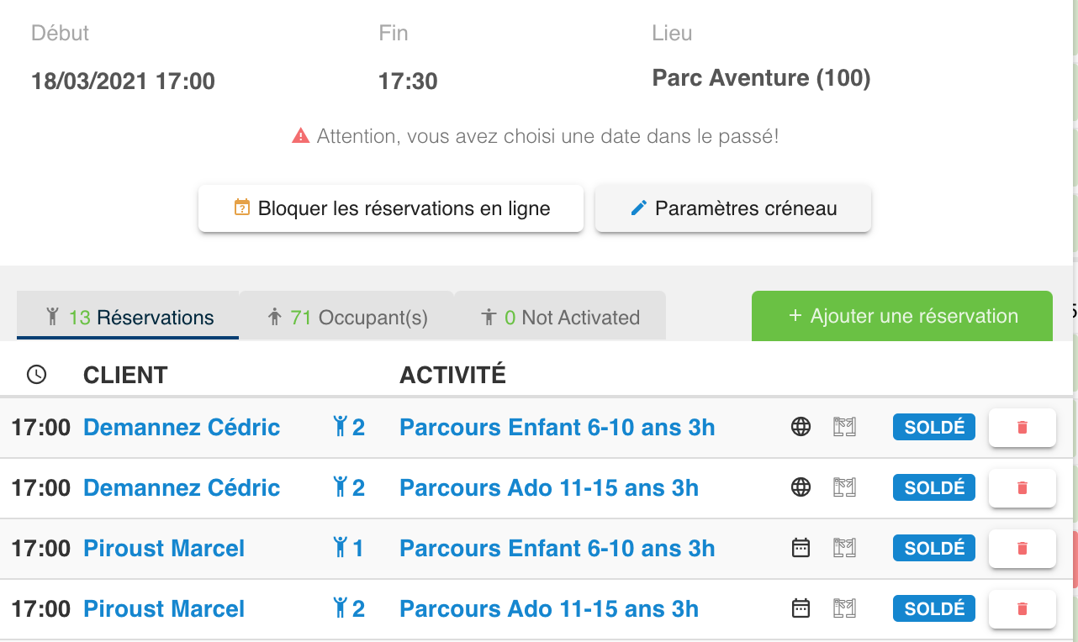Click globe icon on Demannez Cédric's Enfant row

coord(801,427)
